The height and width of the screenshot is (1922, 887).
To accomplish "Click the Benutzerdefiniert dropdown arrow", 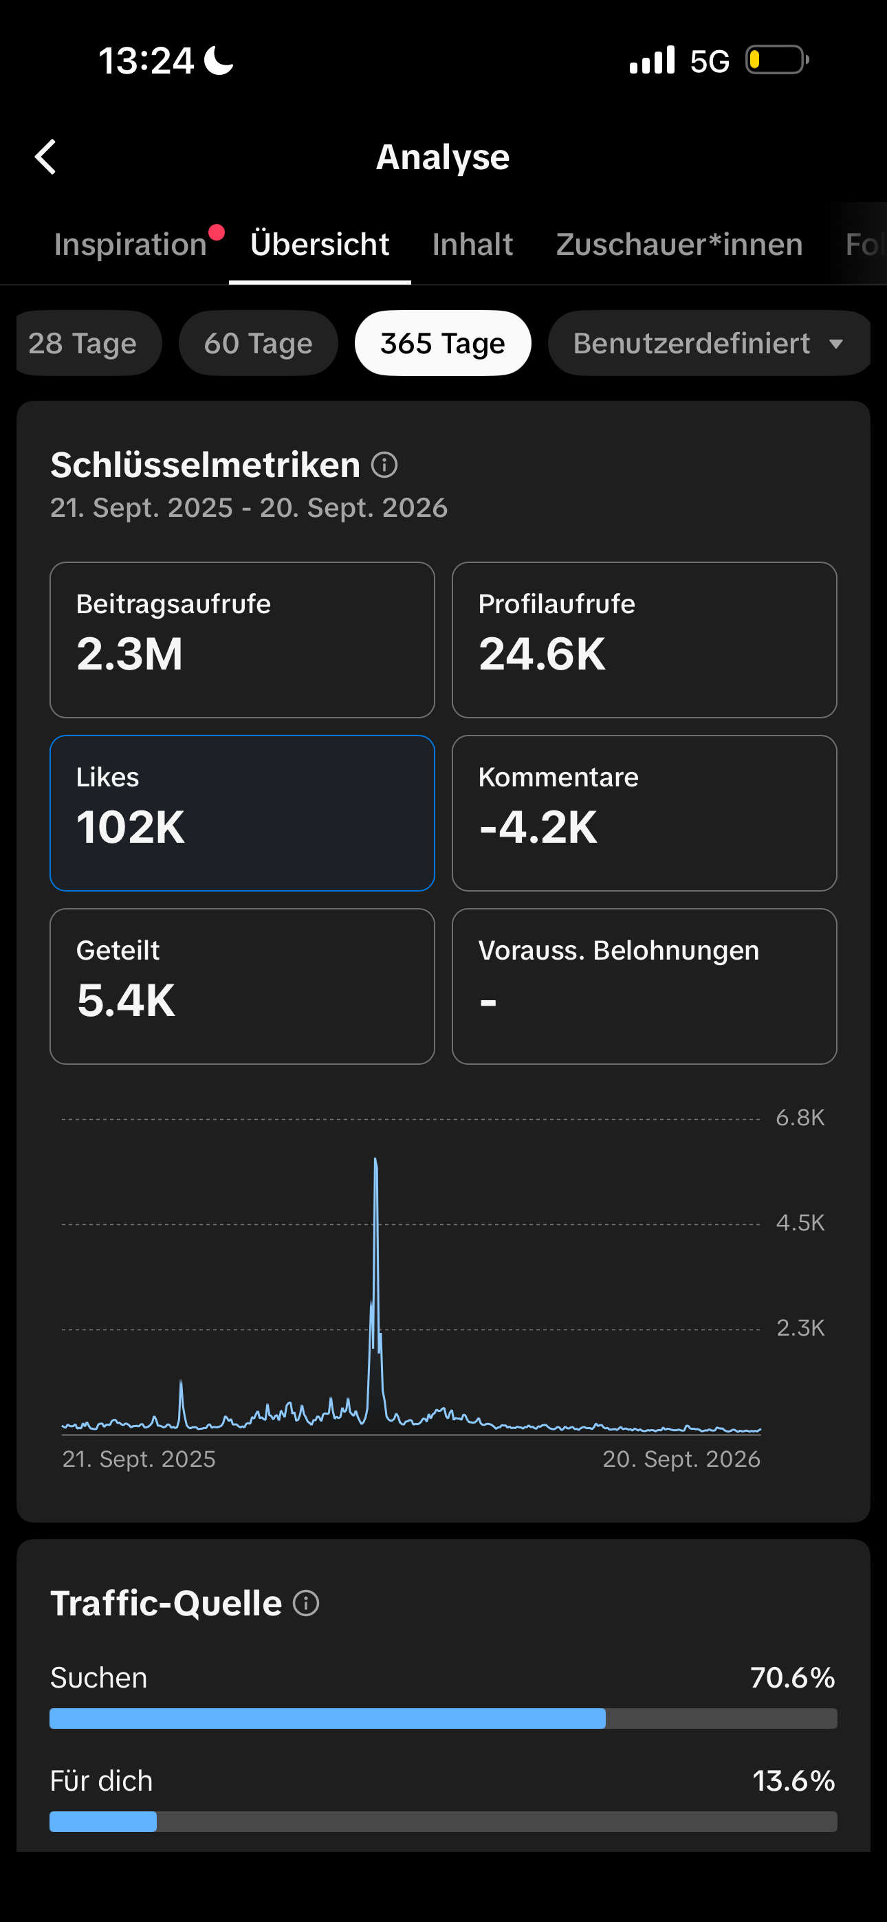I will tap(836, 344).
